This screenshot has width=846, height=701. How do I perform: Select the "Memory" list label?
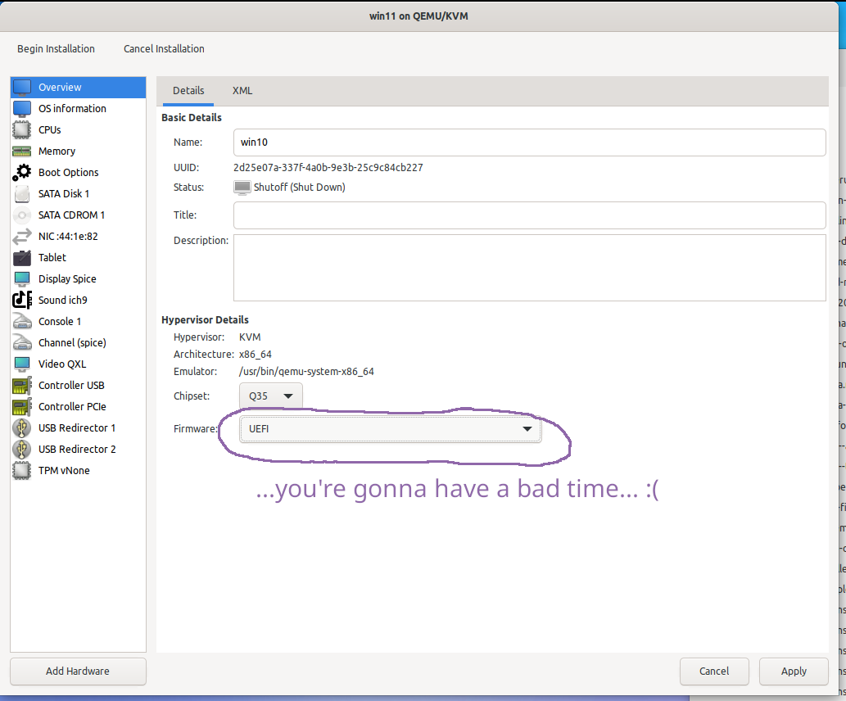(x=57, y=152)
